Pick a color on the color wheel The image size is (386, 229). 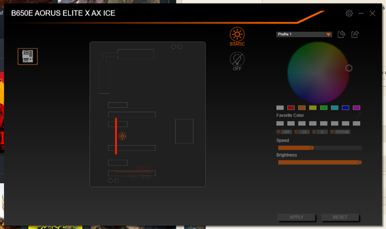pyautogui.click(x=318, y=72)
